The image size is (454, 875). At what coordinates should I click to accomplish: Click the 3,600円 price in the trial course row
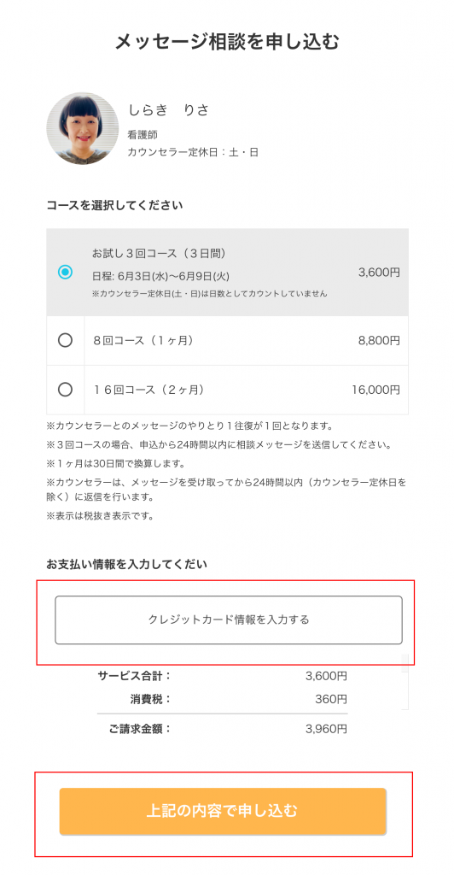(x=379, y=273)
